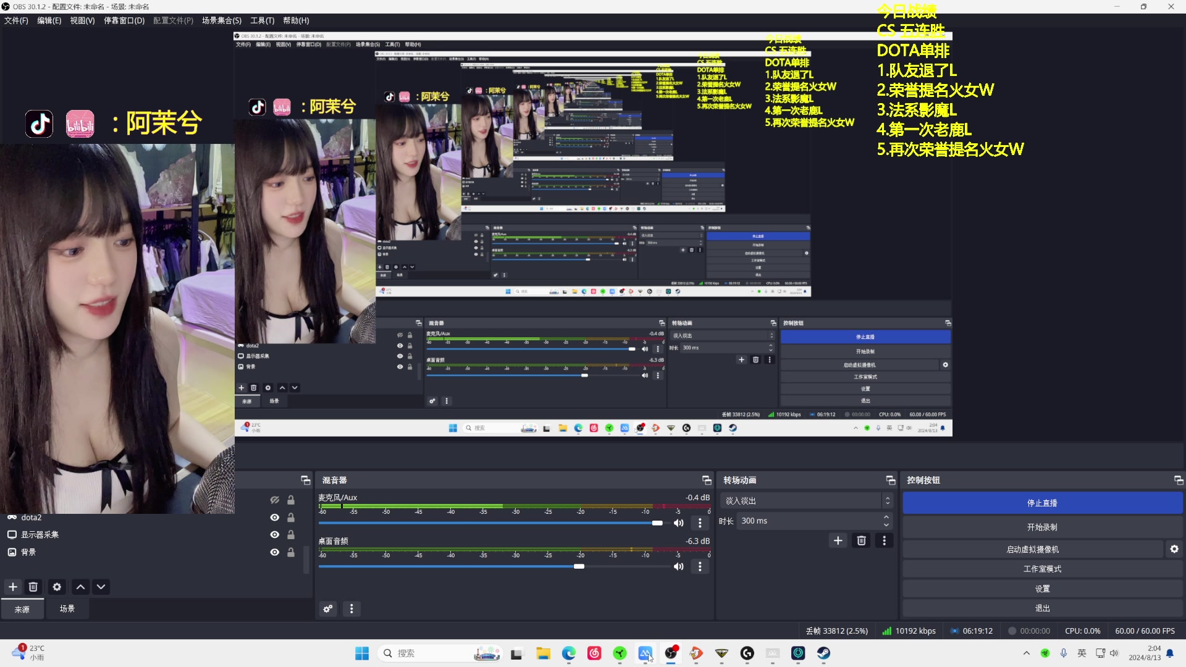Decrease 时长 duration with down arrow
Image resolution: width=1186 pixels, height=667 pixels.
pyautogui.click(x=886, y=525)
